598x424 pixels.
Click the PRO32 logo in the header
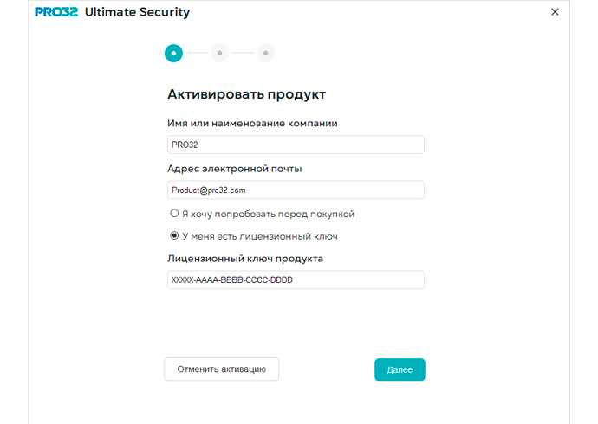coord(56,12)
